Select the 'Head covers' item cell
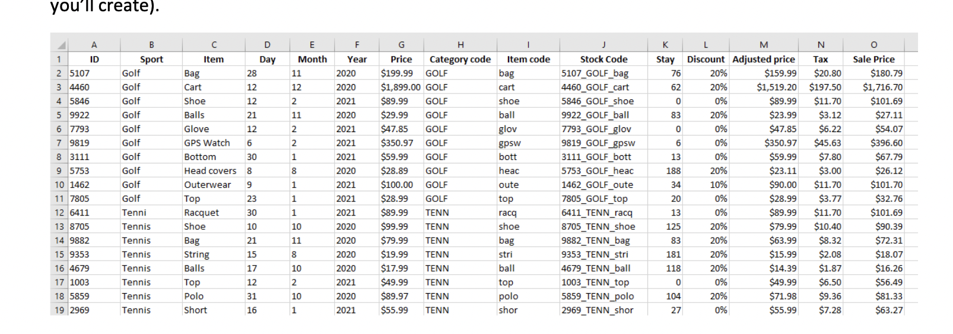Viewport: 953px width, 334px height. tap(214, 171)
